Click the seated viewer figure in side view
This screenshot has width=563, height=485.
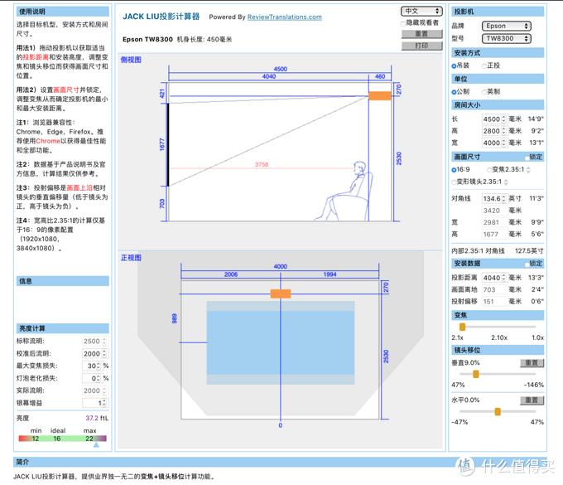pos(344,191)
